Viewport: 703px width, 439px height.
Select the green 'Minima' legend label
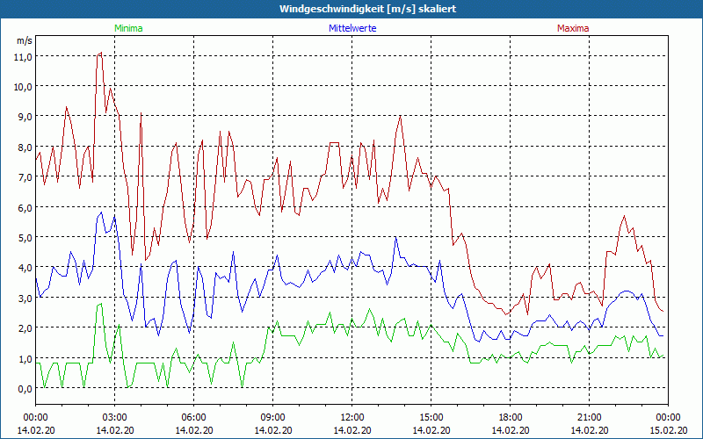pyautogui.click(x=128, y=28)
